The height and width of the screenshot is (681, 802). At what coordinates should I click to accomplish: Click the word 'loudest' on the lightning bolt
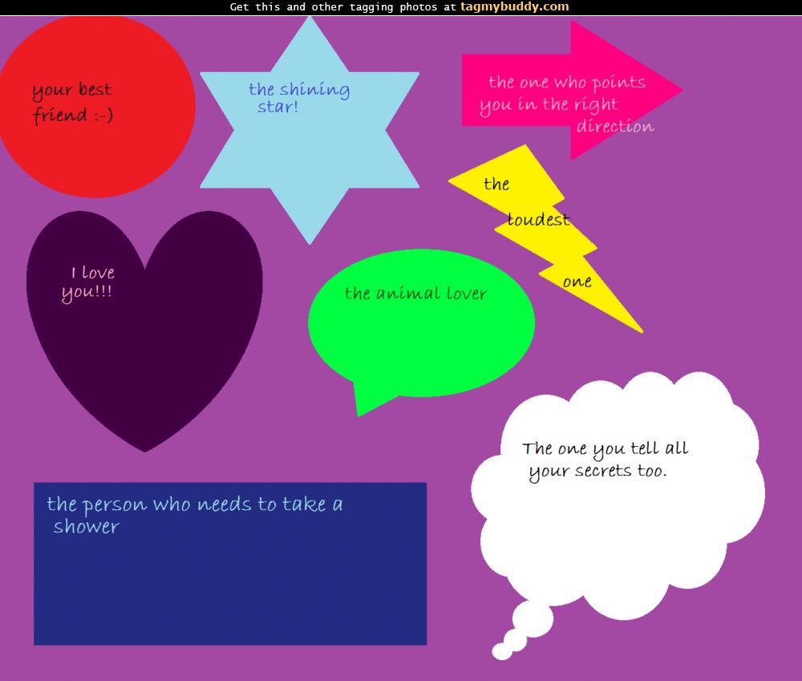[538, 220]
